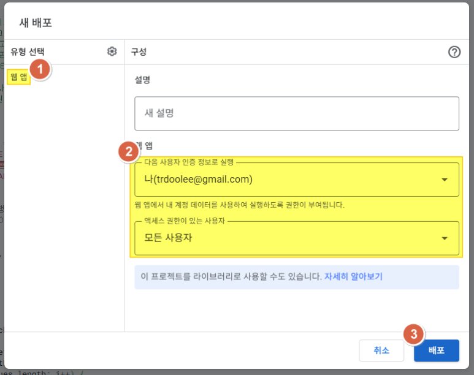Click the red step 3 marker

pyautogui.click(x=413, y=334)
